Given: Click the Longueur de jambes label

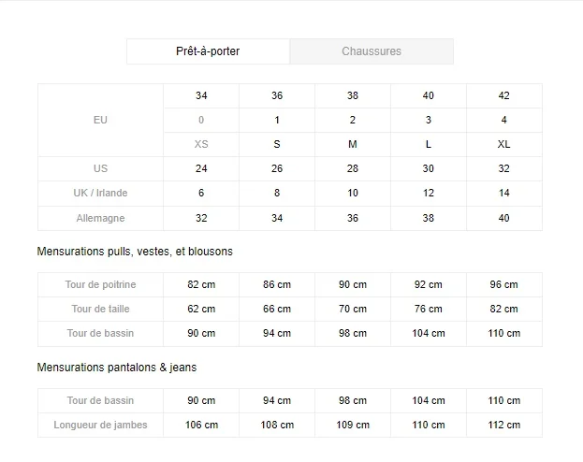Looking at the screenshot, I should pos(100,425).
